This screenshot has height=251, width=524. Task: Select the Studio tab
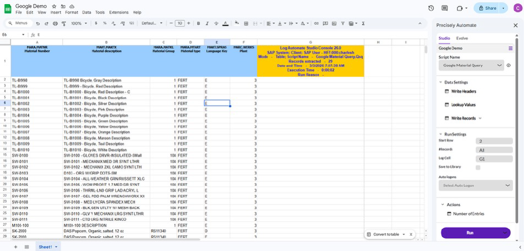point(444,38)
